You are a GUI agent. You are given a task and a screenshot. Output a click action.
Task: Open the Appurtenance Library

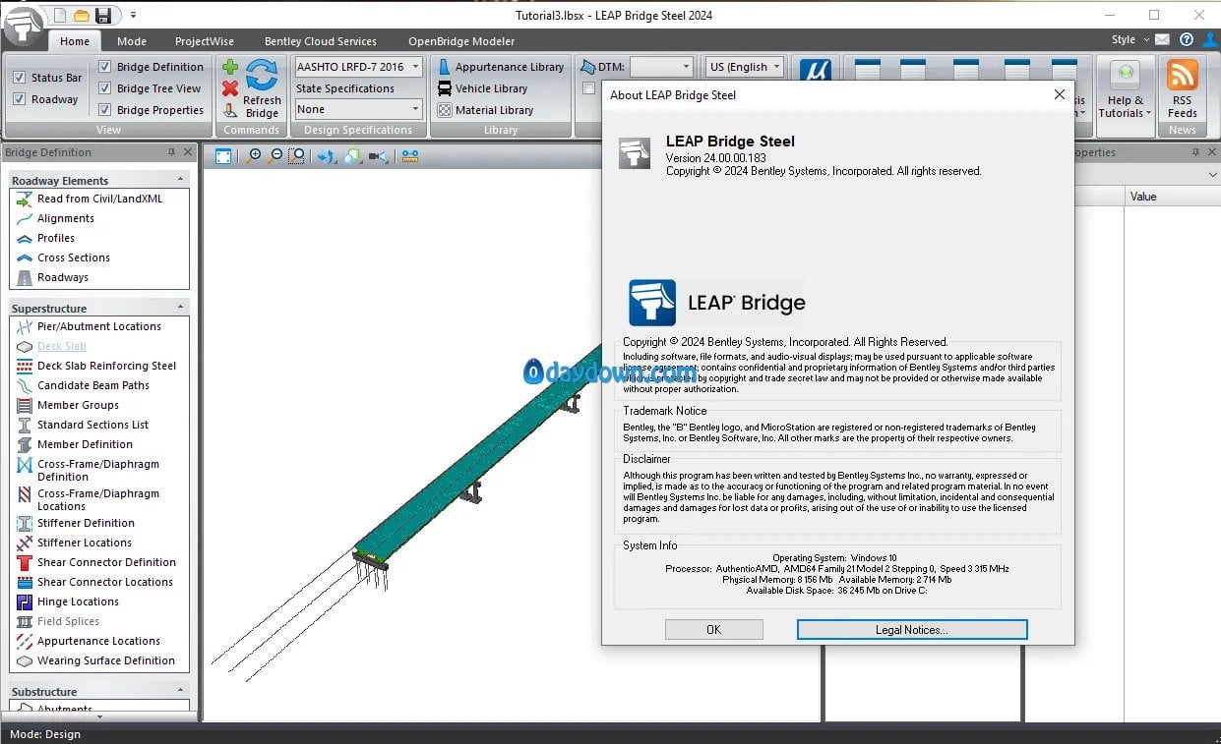(x=501, y=67)
